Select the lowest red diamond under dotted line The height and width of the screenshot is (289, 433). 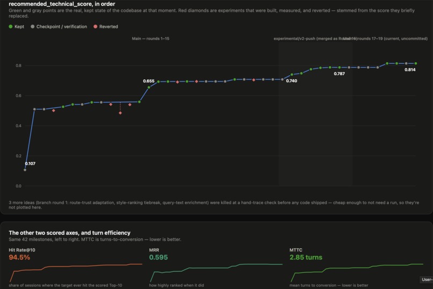point(120,113)
